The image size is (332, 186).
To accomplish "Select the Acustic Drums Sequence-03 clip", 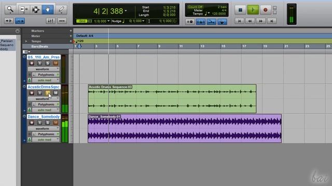I will (x=172, y=99).
